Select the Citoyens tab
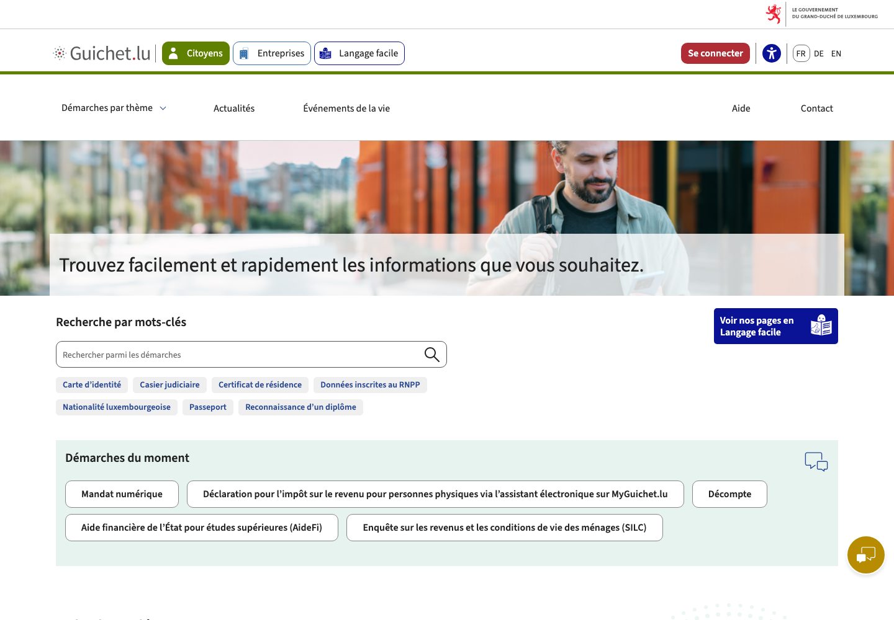The height and width of the screenshot is (620, 894). [x=196, y=53]
